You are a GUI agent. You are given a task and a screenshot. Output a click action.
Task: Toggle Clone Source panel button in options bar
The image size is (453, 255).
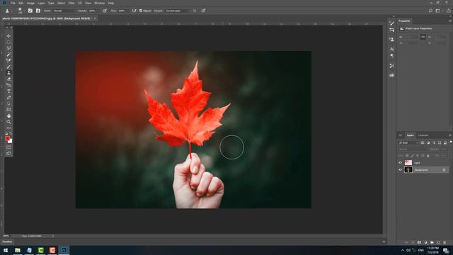click(x=38, y=11)
